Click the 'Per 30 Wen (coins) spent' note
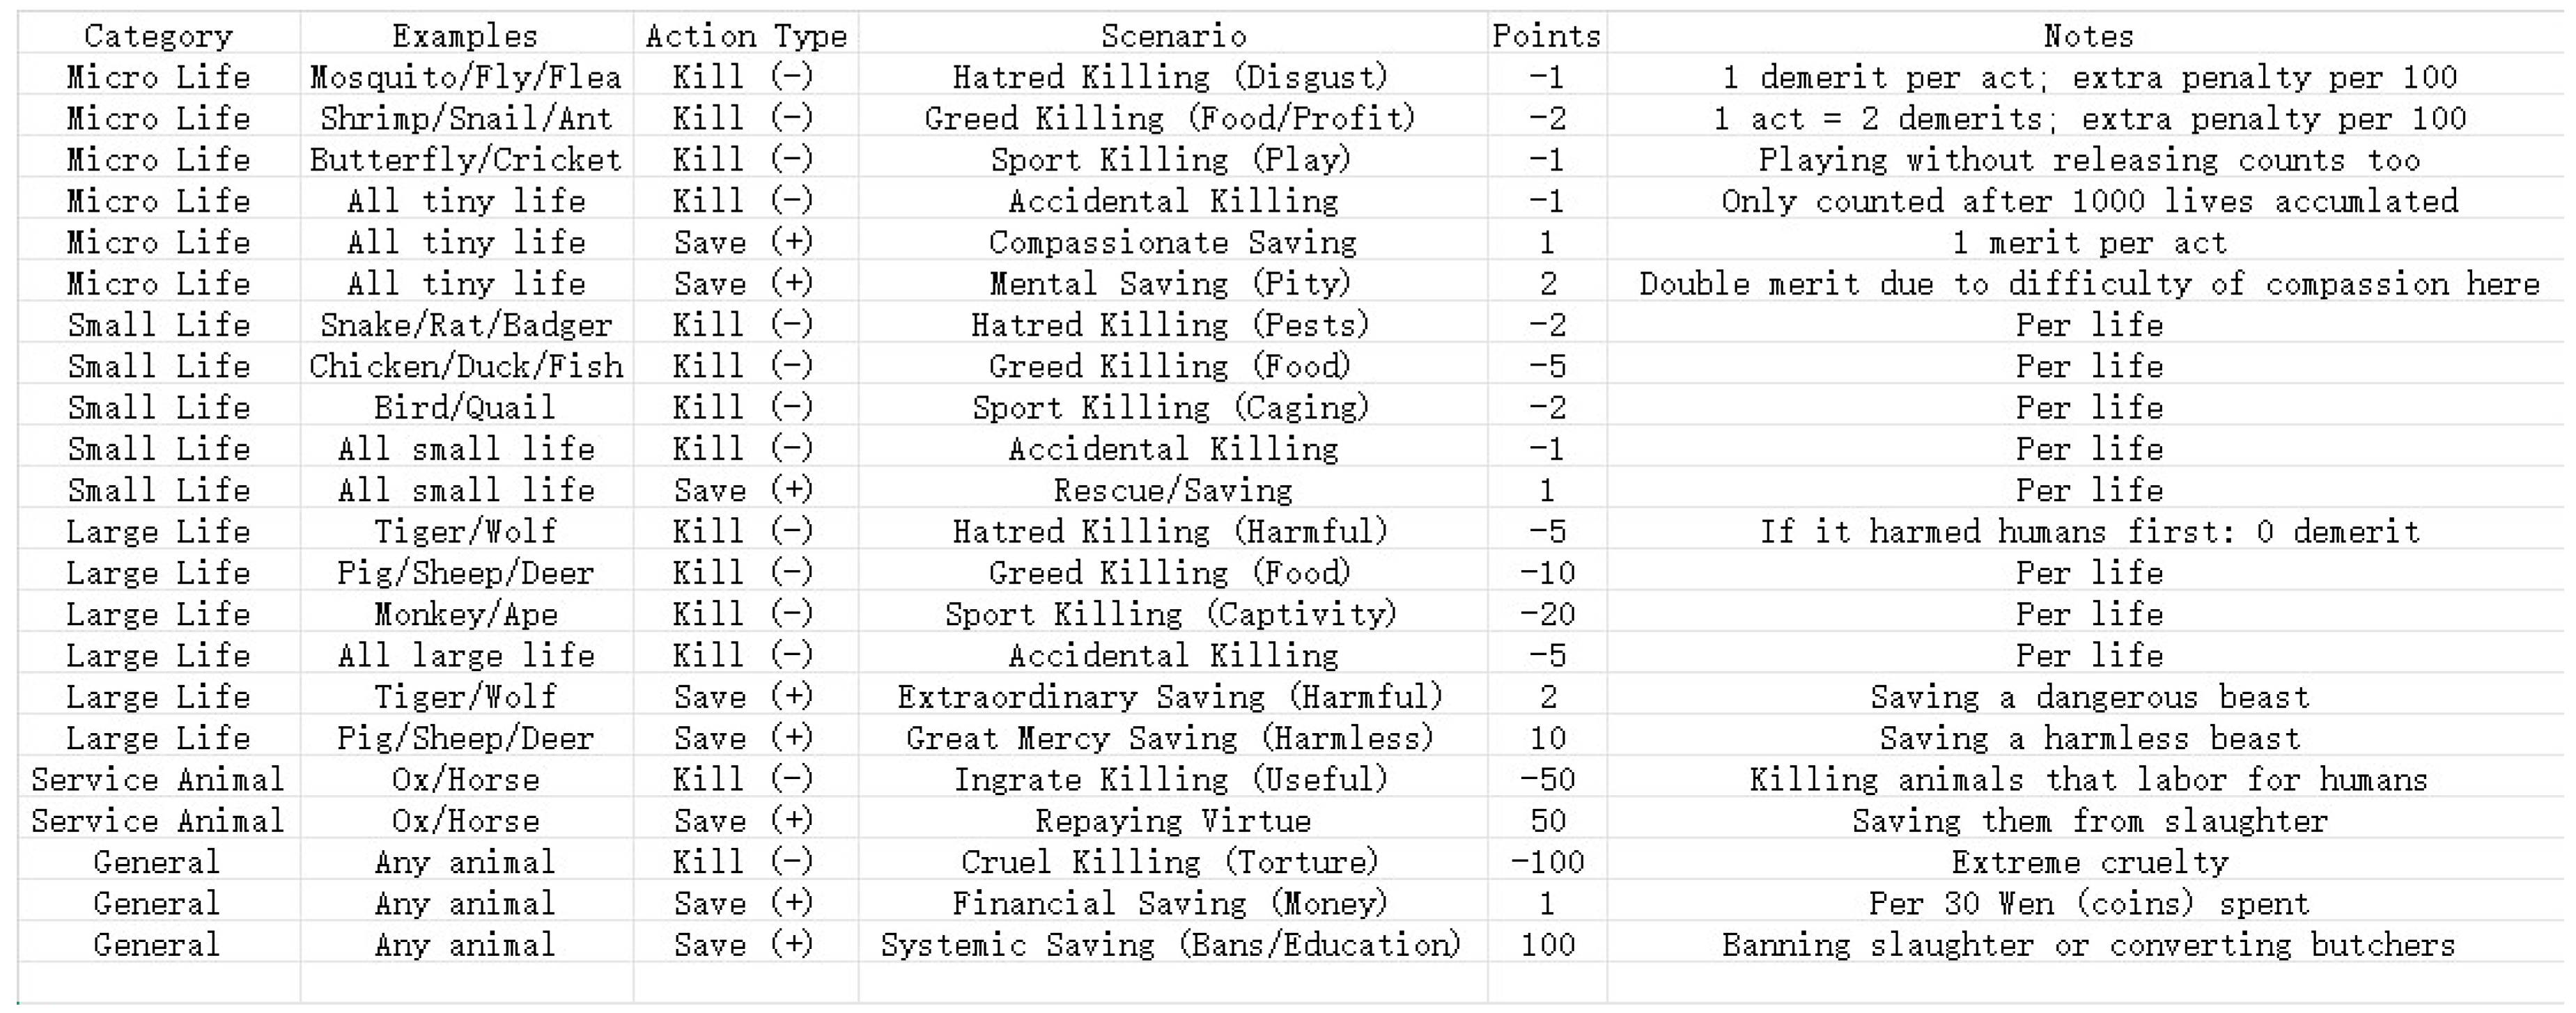 coord(2088,903)
